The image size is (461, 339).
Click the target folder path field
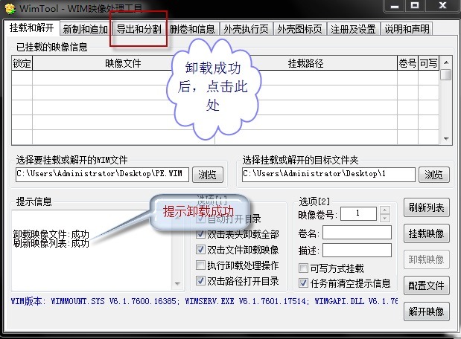click(328, 174)
